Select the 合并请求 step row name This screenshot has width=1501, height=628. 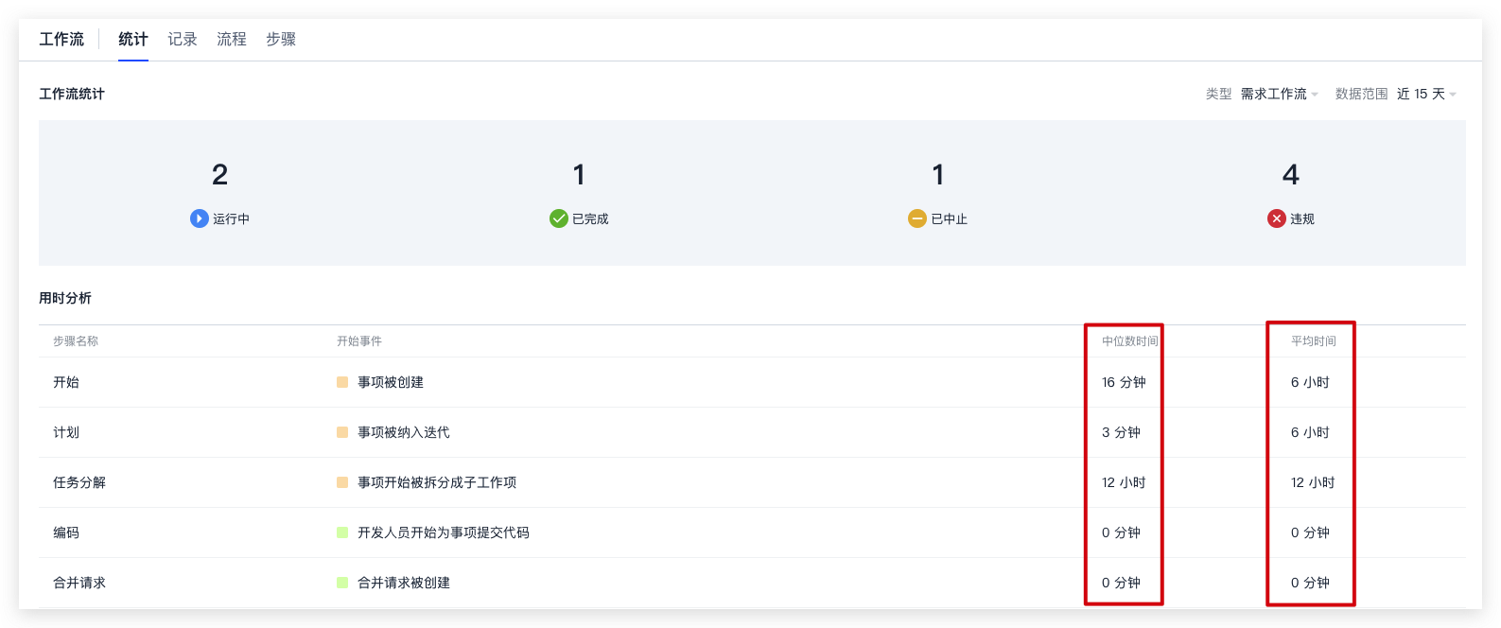[79, 583]
